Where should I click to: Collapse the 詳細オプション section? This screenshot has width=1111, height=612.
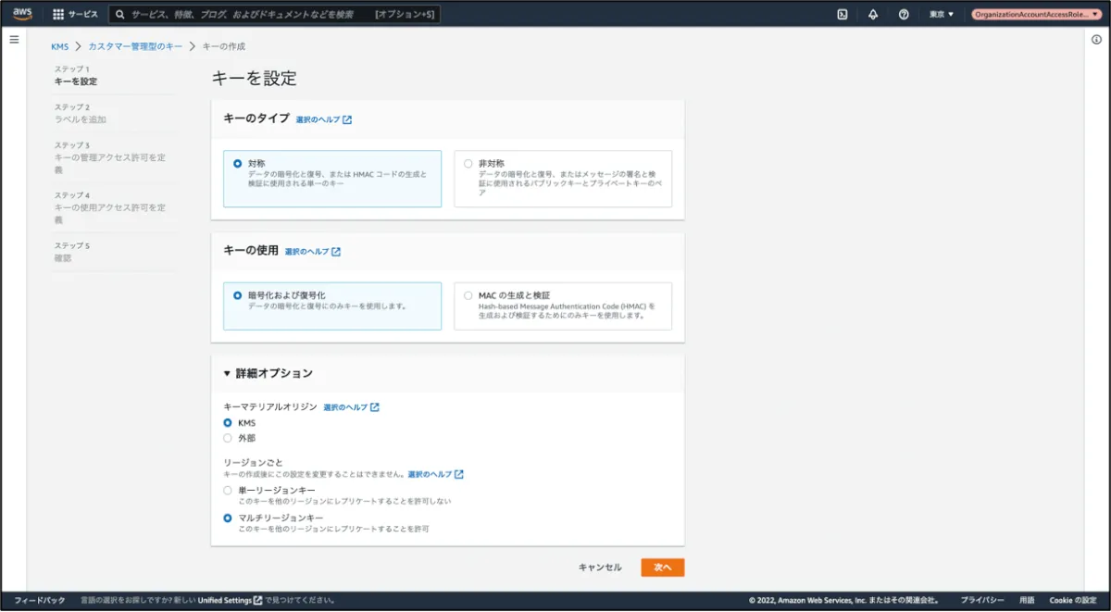pyautogui.click(x=228, y=374)
